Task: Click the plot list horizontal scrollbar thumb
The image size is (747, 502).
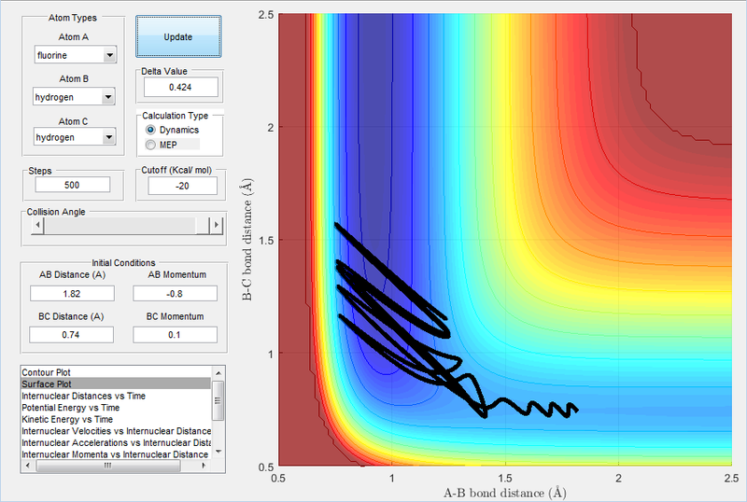Action: pos(108,466)
